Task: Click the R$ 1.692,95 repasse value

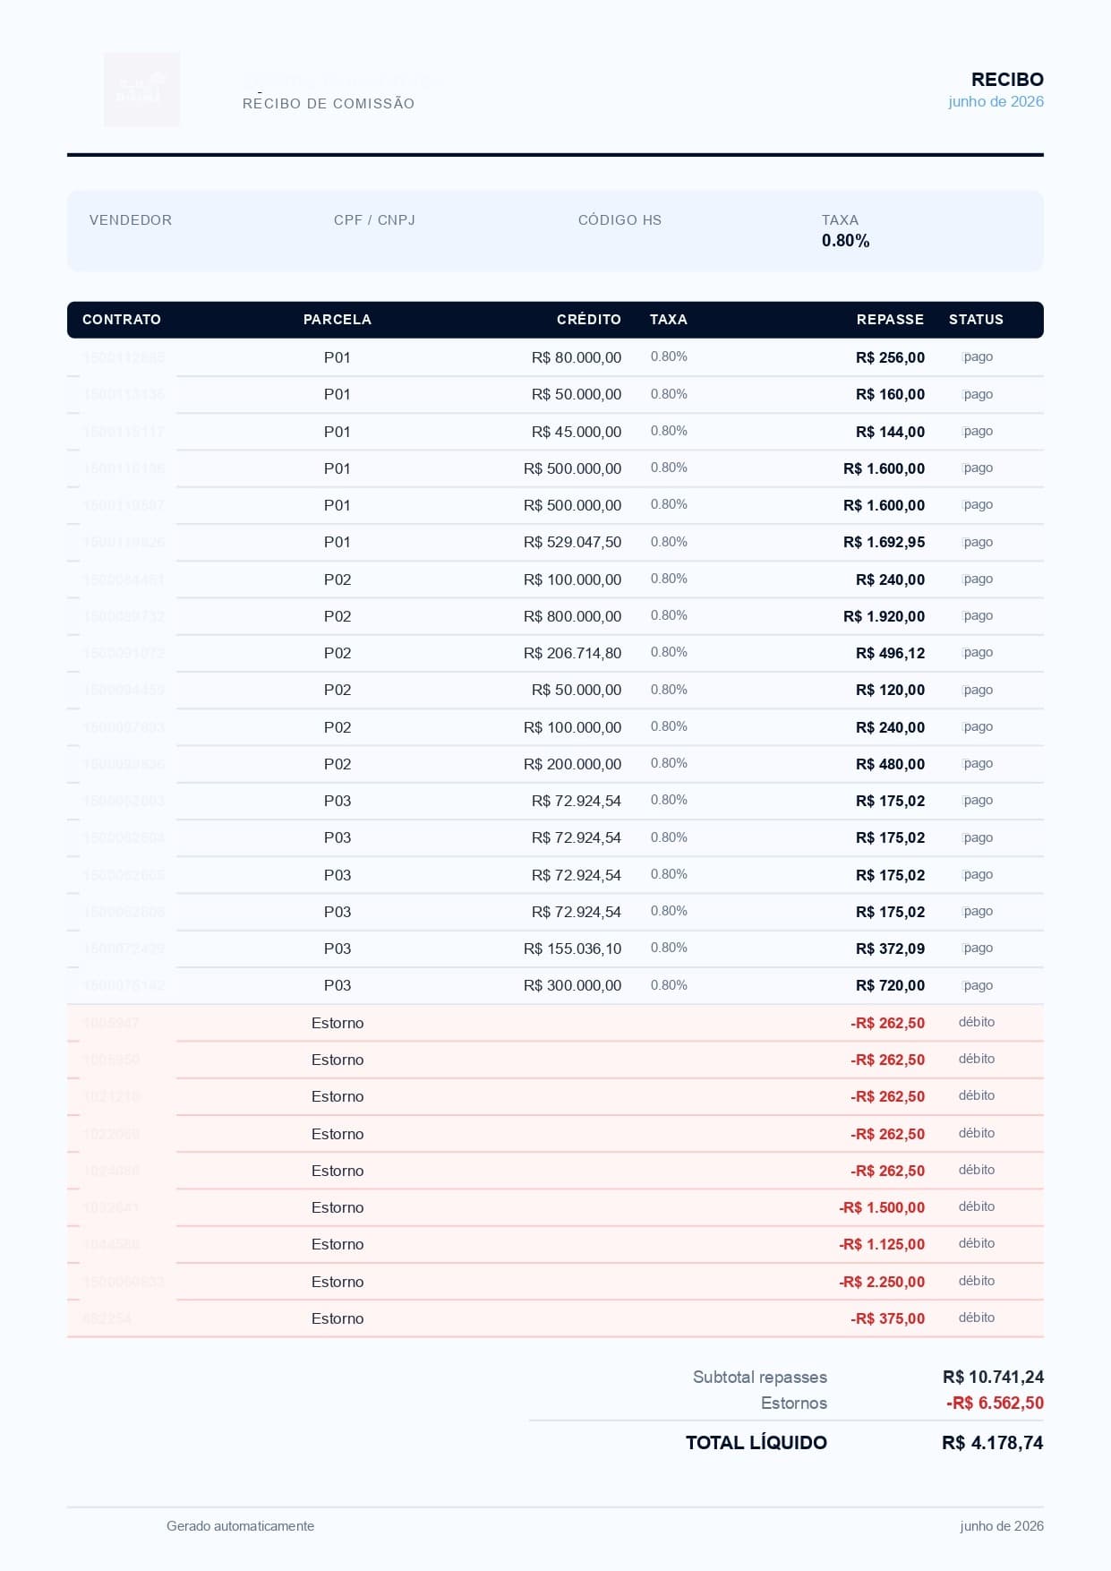Action: click(x=884, y=543)
